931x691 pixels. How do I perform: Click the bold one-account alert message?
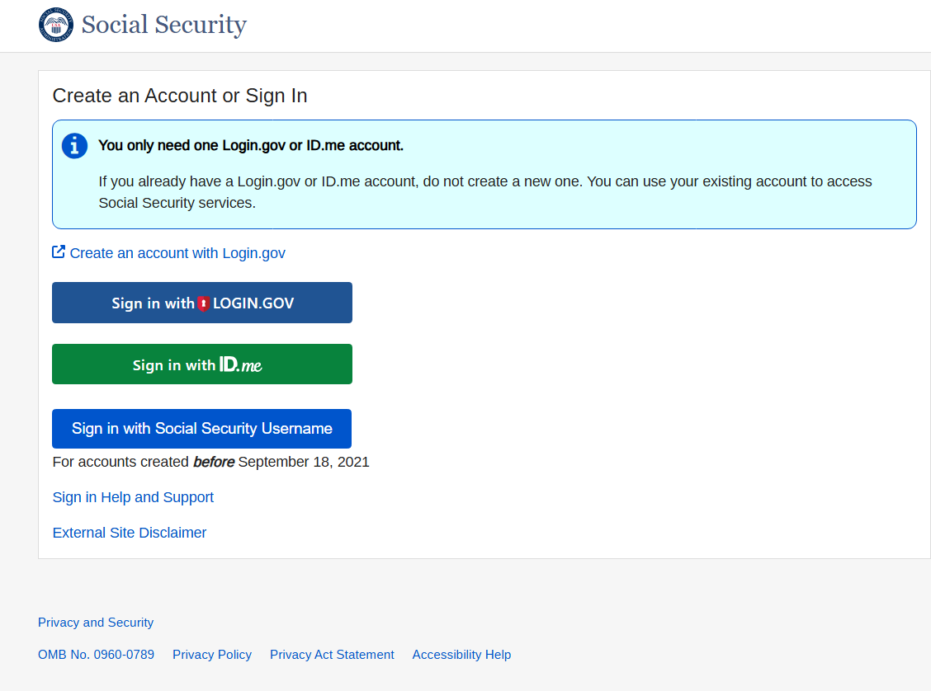(251, 146)
